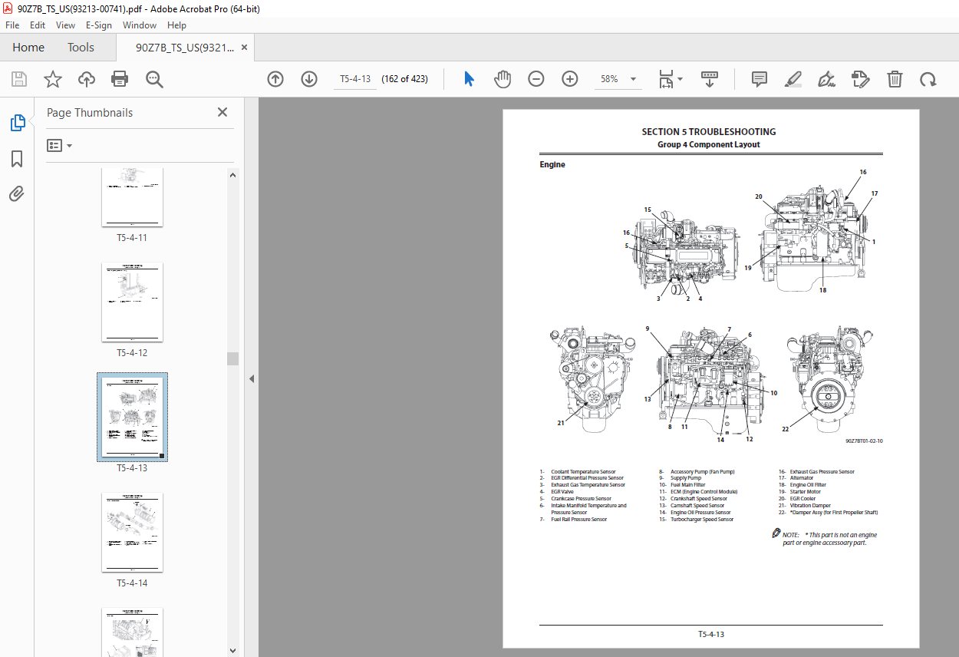Zoom out with minus icon
This screenshot has width=959, height=657.
click(x=536, y=79)
